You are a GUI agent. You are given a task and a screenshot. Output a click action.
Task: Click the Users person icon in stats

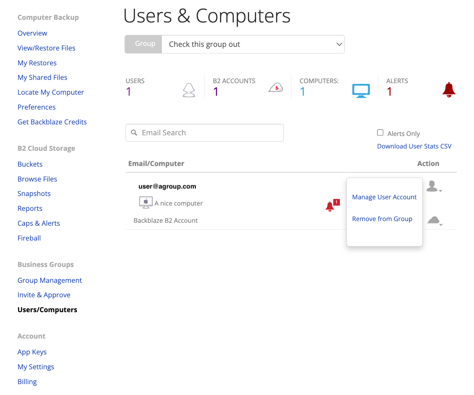coord(189,90)
